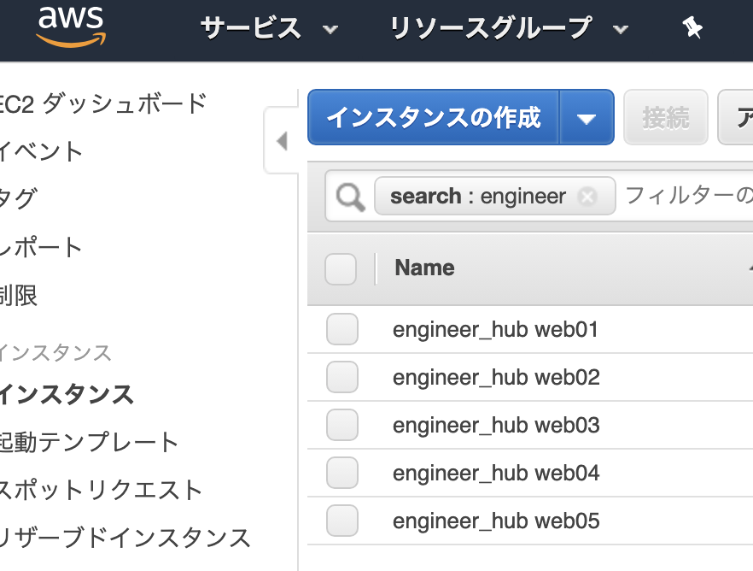Screen dimensions: 753x571
Task: Open the リソースグループ dropdown menu
Action: [508, 28]
